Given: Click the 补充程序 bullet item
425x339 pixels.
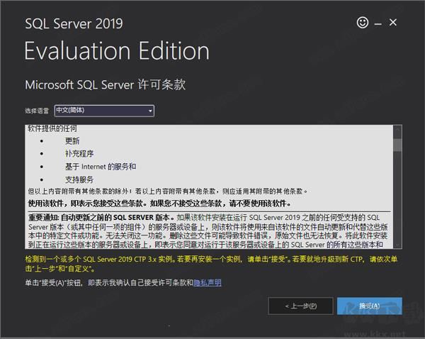Looking at the screenshot, I should (79, 154).
